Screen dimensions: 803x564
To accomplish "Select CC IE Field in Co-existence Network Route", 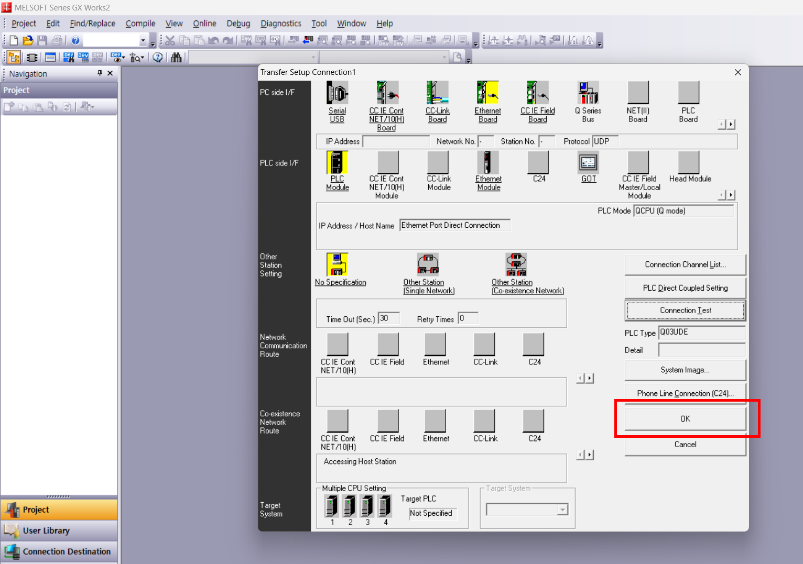I will (x=388, y=421).
